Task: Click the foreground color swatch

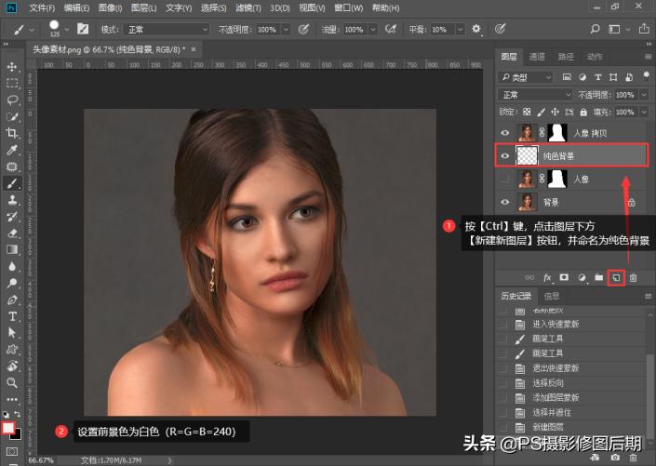Action: click(9, 427)
